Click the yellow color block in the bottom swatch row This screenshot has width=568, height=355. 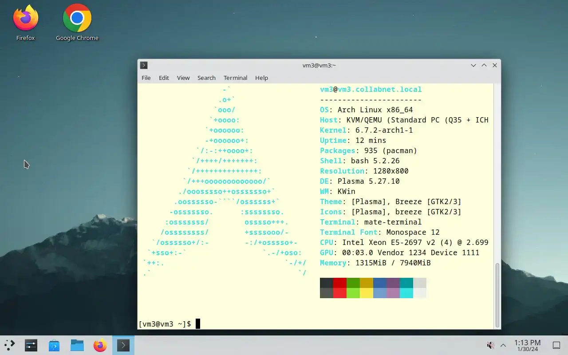tap(367, 293)
